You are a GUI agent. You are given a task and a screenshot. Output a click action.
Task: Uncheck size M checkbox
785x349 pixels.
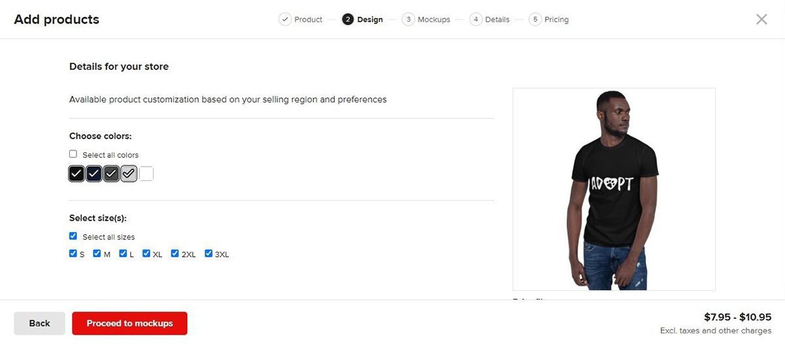[97, 254]
